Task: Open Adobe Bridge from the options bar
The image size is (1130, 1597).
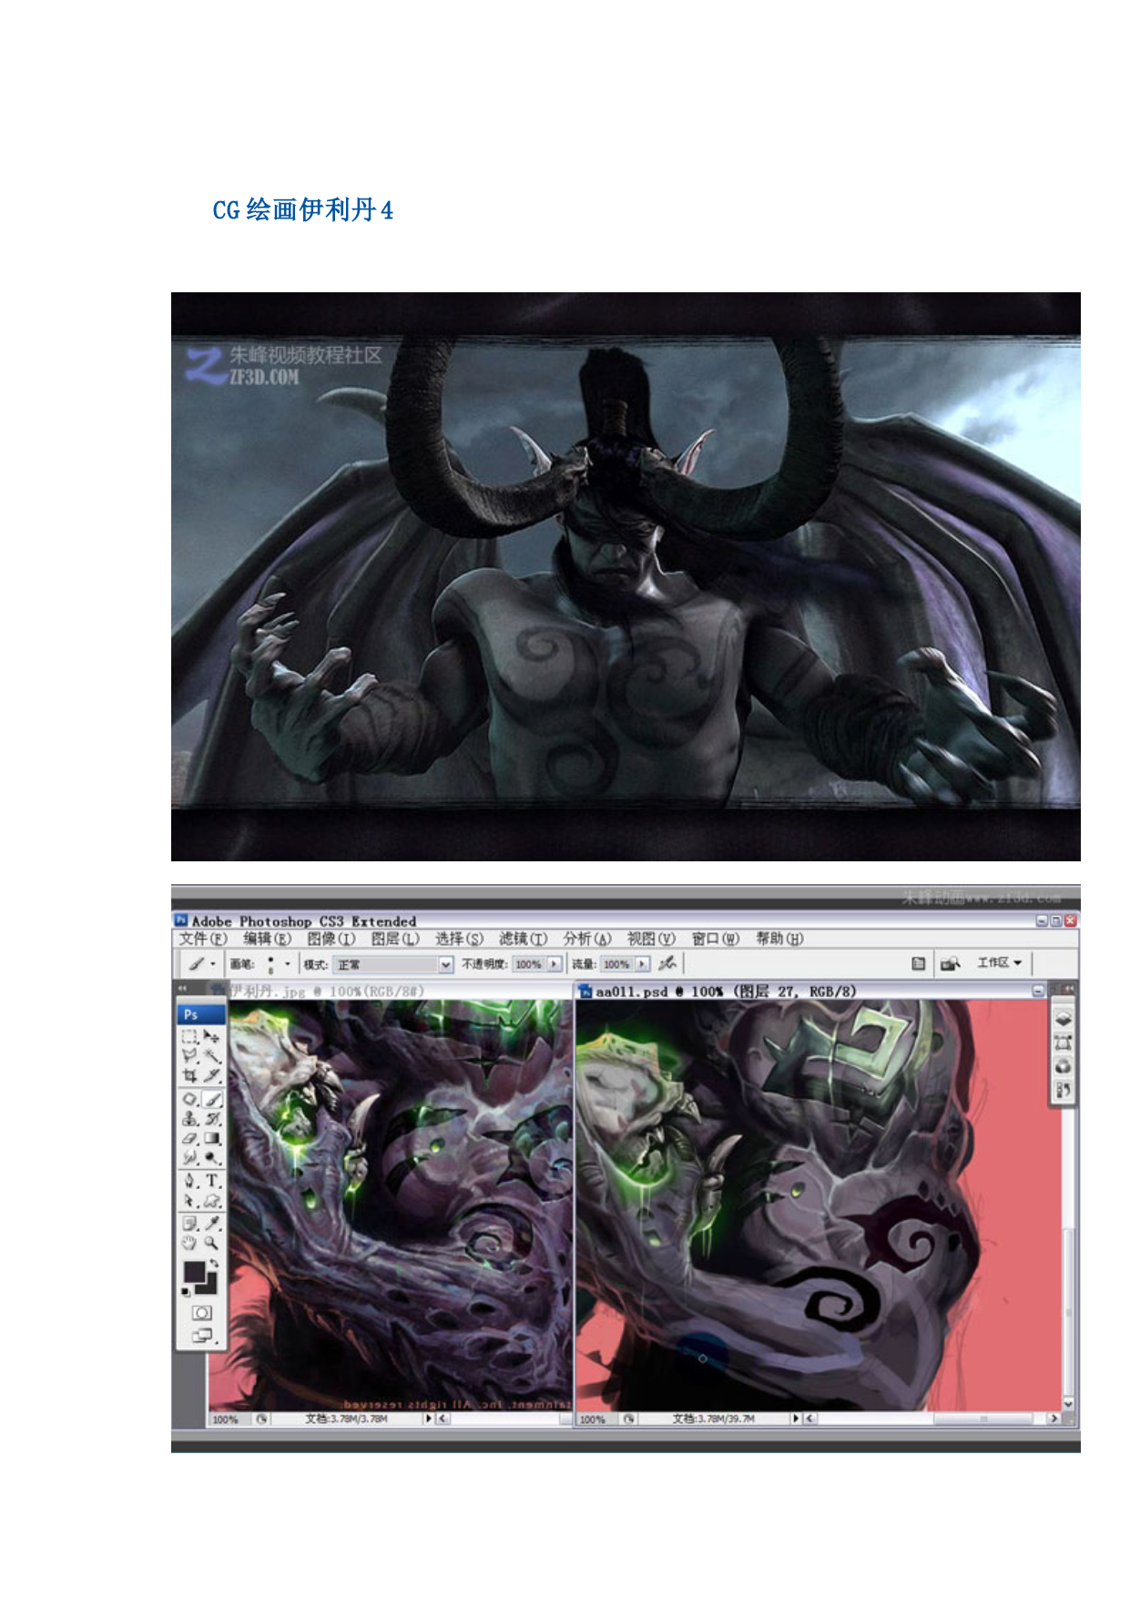Action: coord(951,962)
